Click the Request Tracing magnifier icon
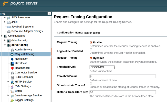 pos(12,54)
